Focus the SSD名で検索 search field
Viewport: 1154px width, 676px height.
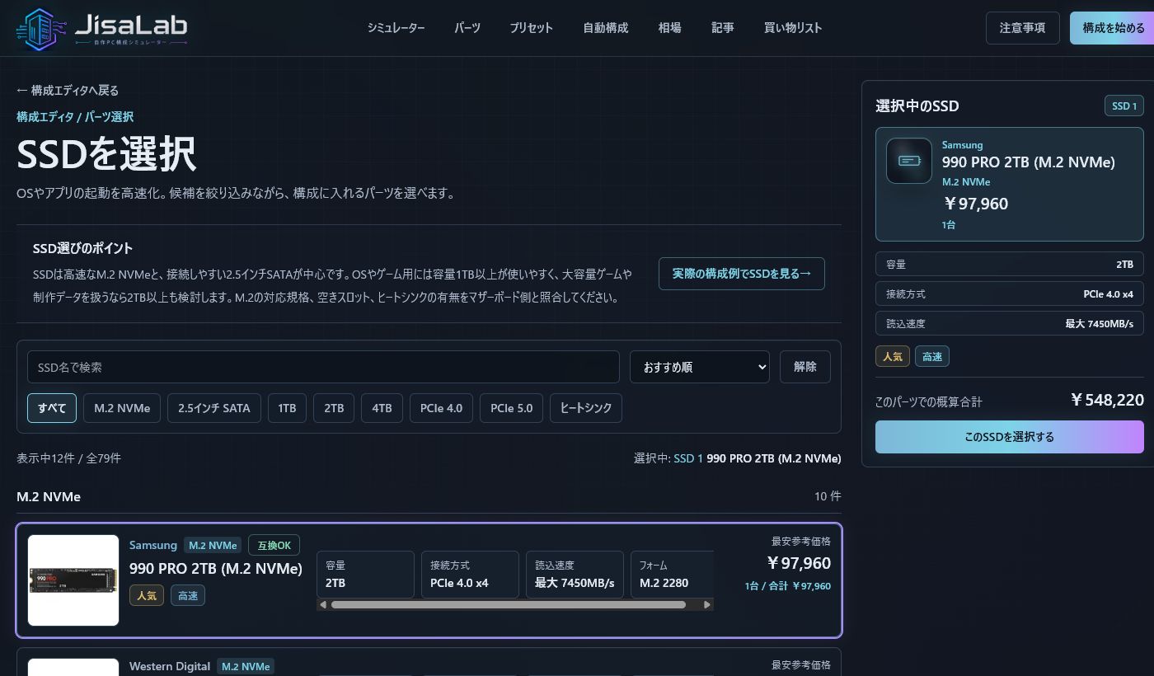pyautogui.click(x=323, y=367)
